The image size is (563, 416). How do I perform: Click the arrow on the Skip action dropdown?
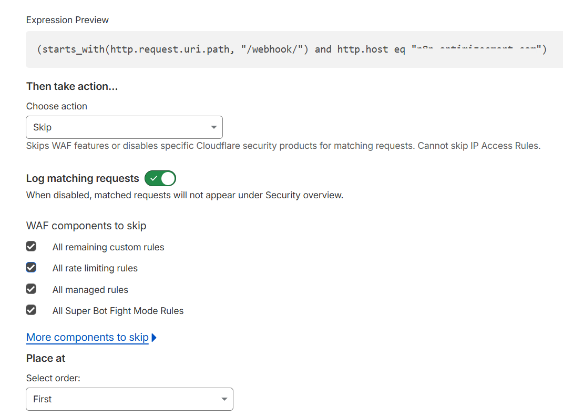[213, 127]
